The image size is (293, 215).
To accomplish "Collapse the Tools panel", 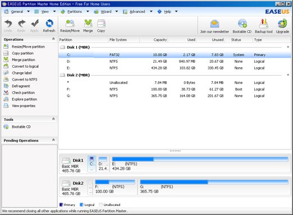I will pos(53,119).
